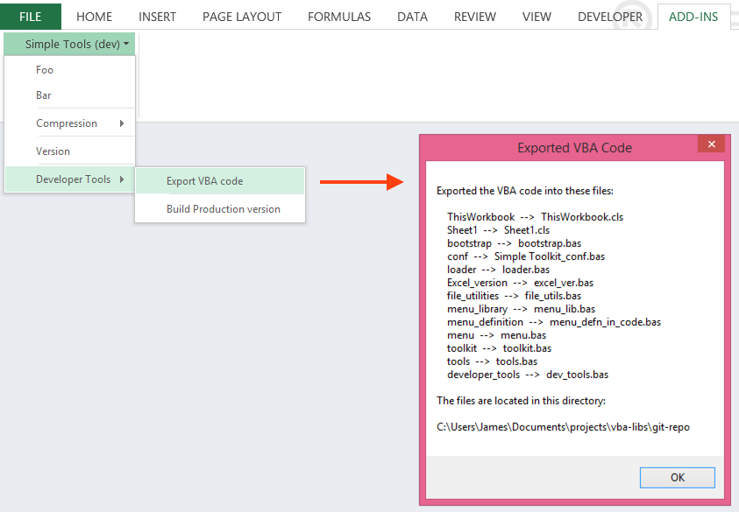Viewport: 739px width, 512px height.
Task: Switch to the INSERT tab
Action: click(158, 16)
